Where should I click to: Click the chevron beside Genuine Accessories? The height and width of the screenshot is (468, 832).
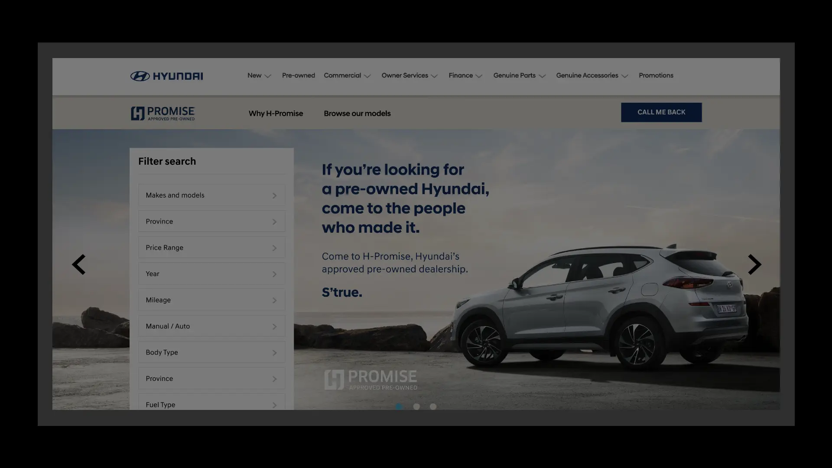624,76
